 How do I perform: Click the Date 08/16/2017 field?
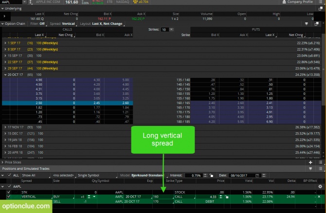coord(242,176)
